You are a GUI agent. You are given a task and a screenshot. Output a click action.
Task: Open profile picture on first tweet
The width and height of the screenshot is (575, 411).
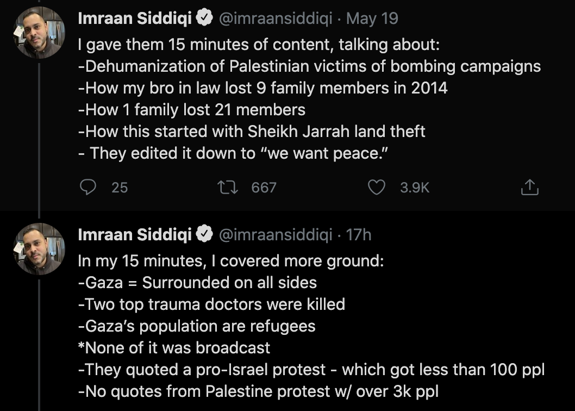point(39,33)
